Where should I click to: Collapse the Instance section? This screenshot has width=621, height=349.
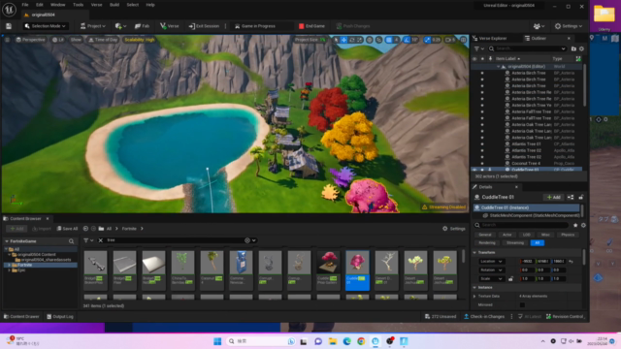pyautogui.click(x=474, y=288)
